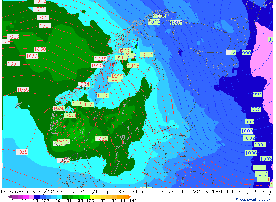Click legend scale value 139

coord(113,200)
